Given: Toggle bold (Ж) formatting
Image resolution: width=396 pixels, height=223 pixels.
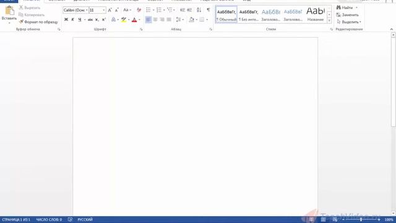Looking at the screenshot, I should tap(66, 19).
